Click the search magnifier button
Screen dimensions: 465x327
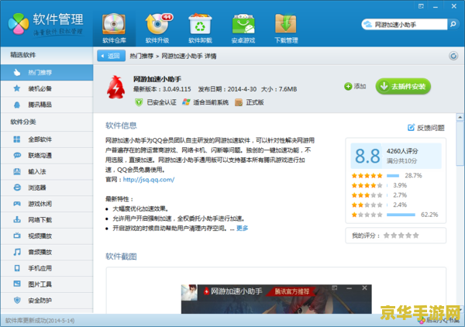point(453,24)
